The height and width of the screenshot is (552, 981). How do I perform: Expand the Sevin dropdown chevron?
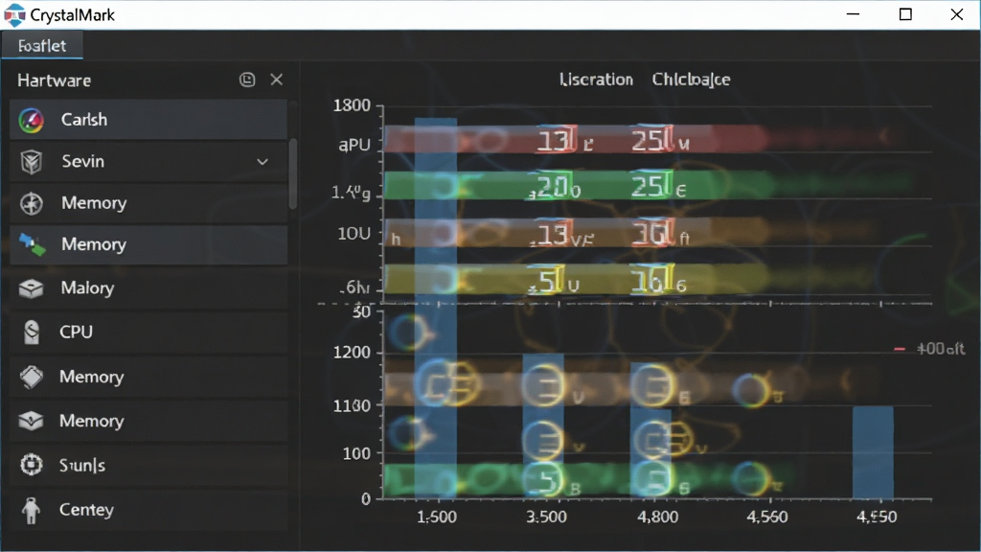(x=262, y=162)
